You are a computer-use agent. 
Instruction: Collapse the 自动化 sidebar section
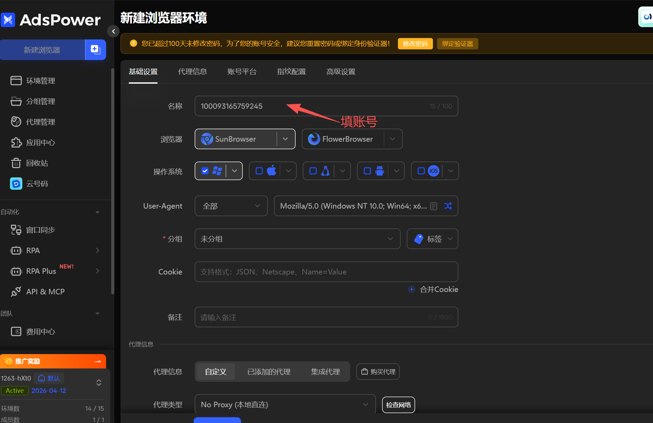click(98, 212)
